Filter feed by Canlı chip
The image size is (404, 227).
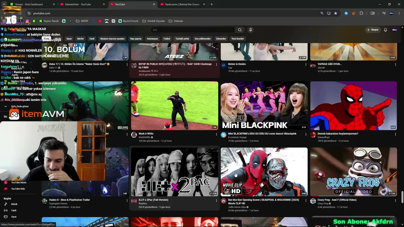click(x=92, y=39)
